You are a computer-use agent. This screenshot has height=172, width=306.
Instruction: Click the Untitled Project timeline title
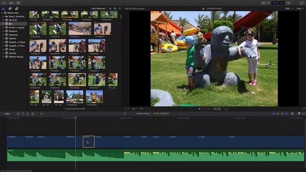143,114
